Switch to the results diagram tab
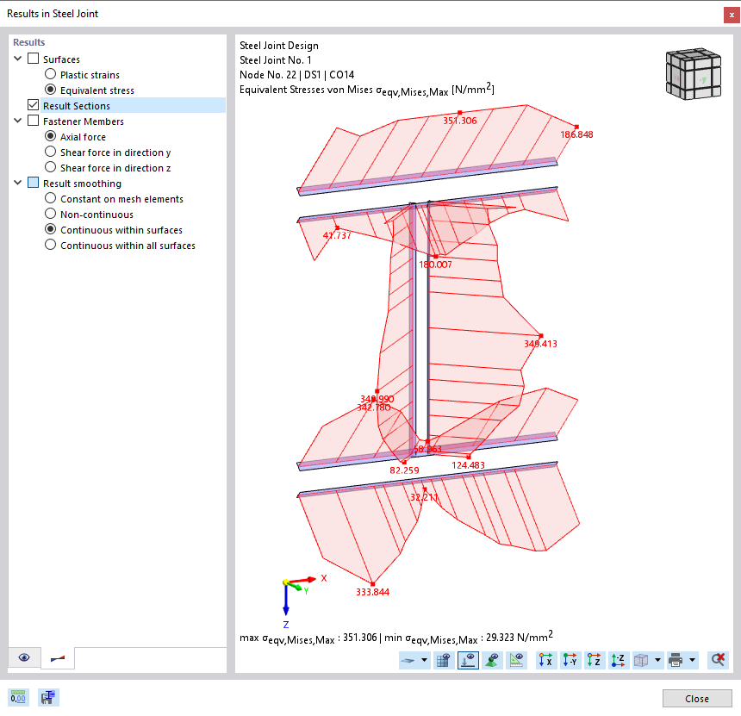This screenshot has width=741, height=716. [x=59, y=657]
